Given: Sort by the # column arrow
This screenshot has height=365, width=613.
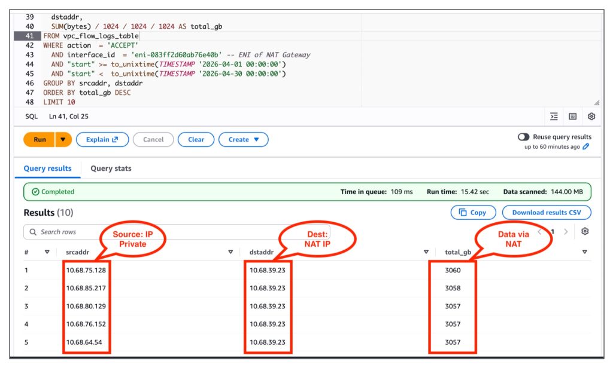Looking at the screenshot, I should [x=47, y=252].
